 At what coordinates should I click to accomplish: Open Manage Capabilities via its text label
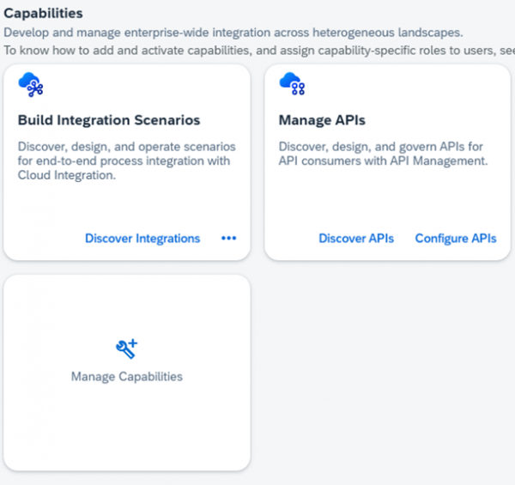pos(127,376)
